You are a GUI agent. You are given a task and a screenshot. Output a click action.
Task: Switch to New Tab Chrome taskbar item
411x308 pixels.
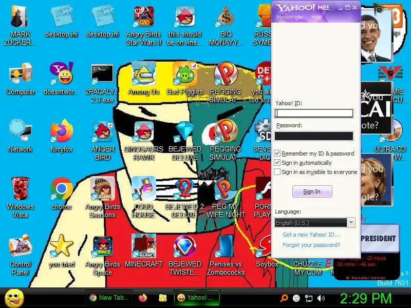point(108,298)
